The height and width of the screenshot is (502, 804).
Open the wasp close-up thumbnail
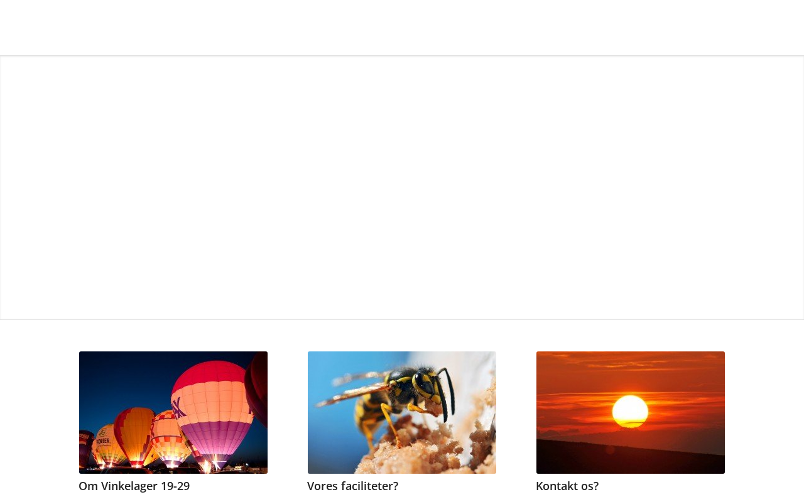pos(402,412)
